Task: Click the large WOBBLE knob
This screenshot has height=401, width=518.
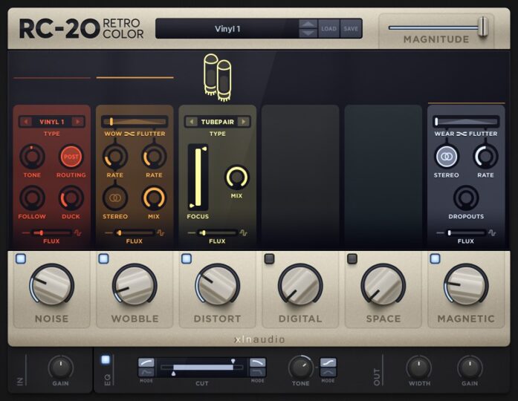Action: (x=135, y=285)
